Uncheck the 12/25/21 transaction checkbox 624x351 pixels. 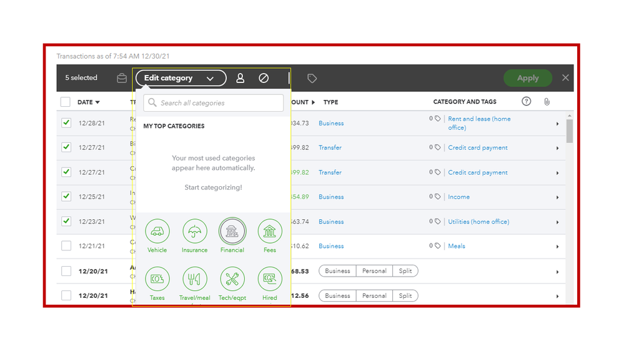[66, 196]
